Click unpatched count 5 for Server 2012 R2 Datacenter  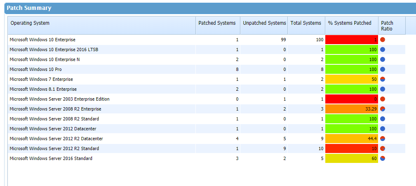pos(284,139)
